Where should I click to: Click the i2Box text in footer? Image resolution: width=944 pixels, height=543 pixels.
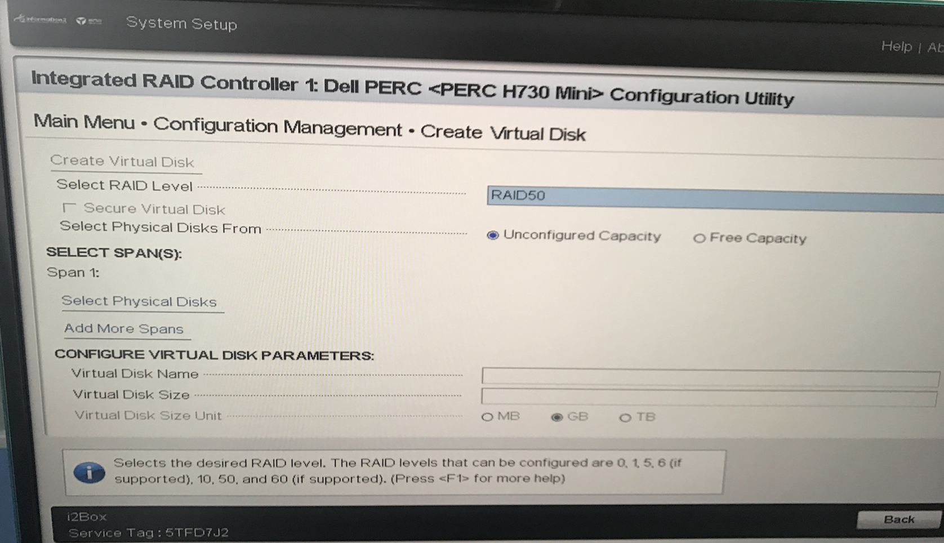(87, 517)
